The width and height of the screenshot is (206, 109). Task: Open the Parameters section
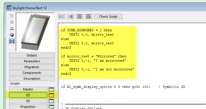[x=32, y=61]
